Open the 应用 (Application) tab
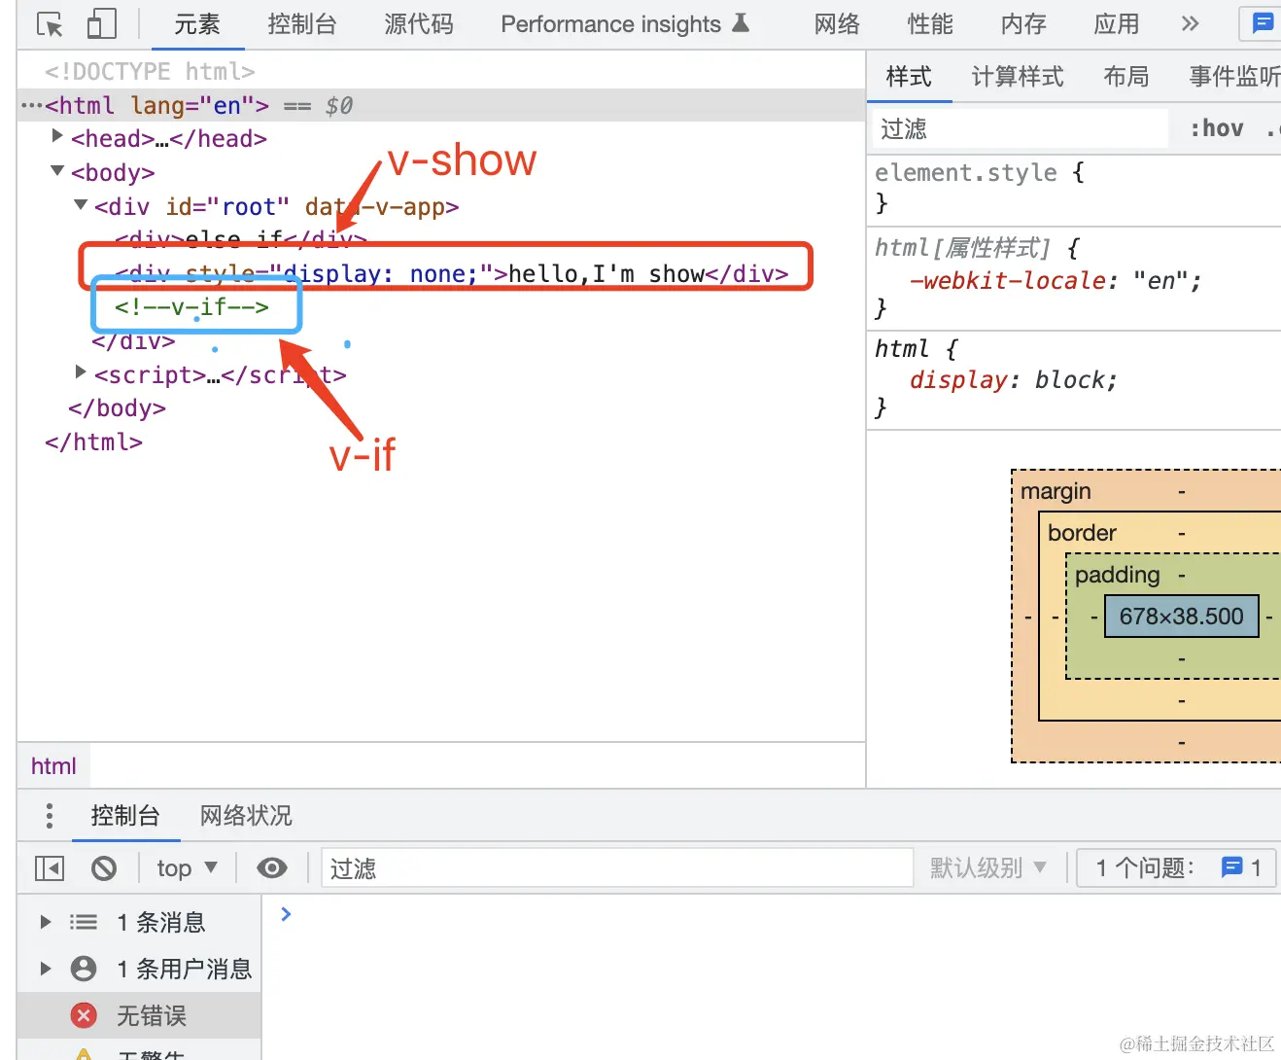 coord(1117,24)
